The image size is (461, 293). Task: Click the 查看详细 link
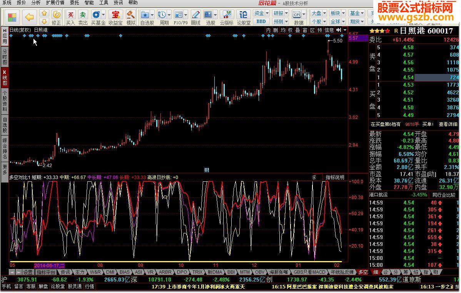point(448,124)
